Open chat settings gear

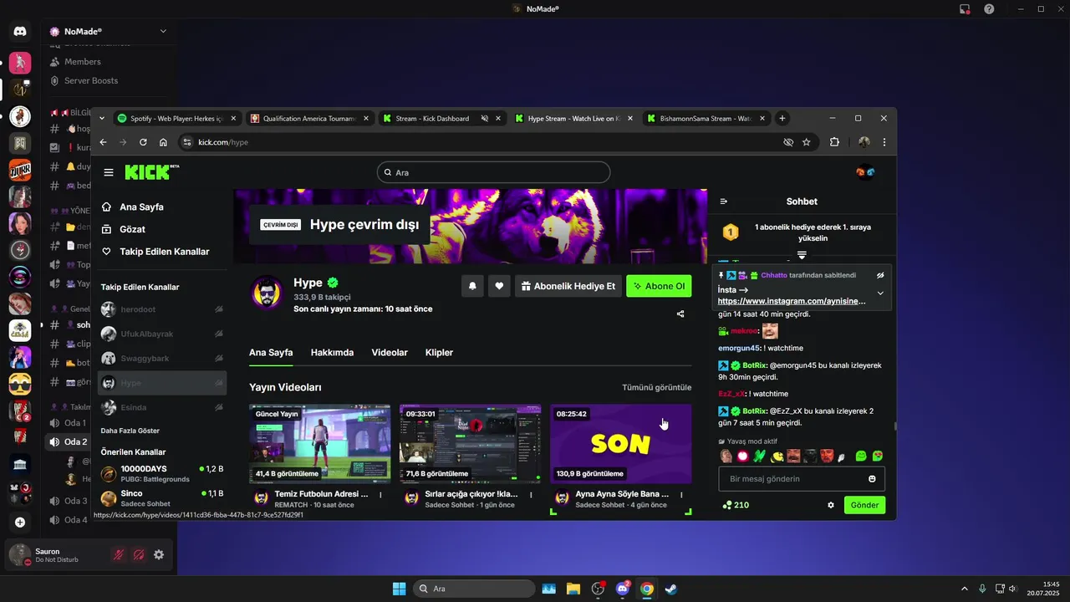point(831,505)
